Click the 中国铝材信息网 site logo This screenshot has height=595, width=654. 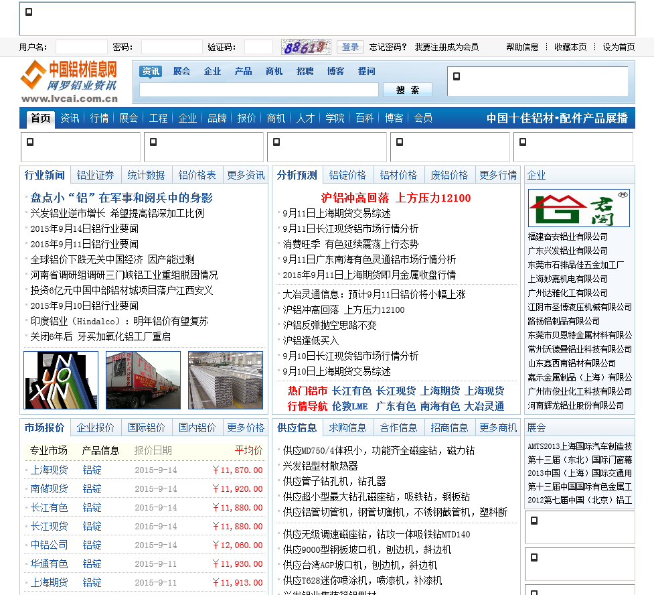click(69, 81)
